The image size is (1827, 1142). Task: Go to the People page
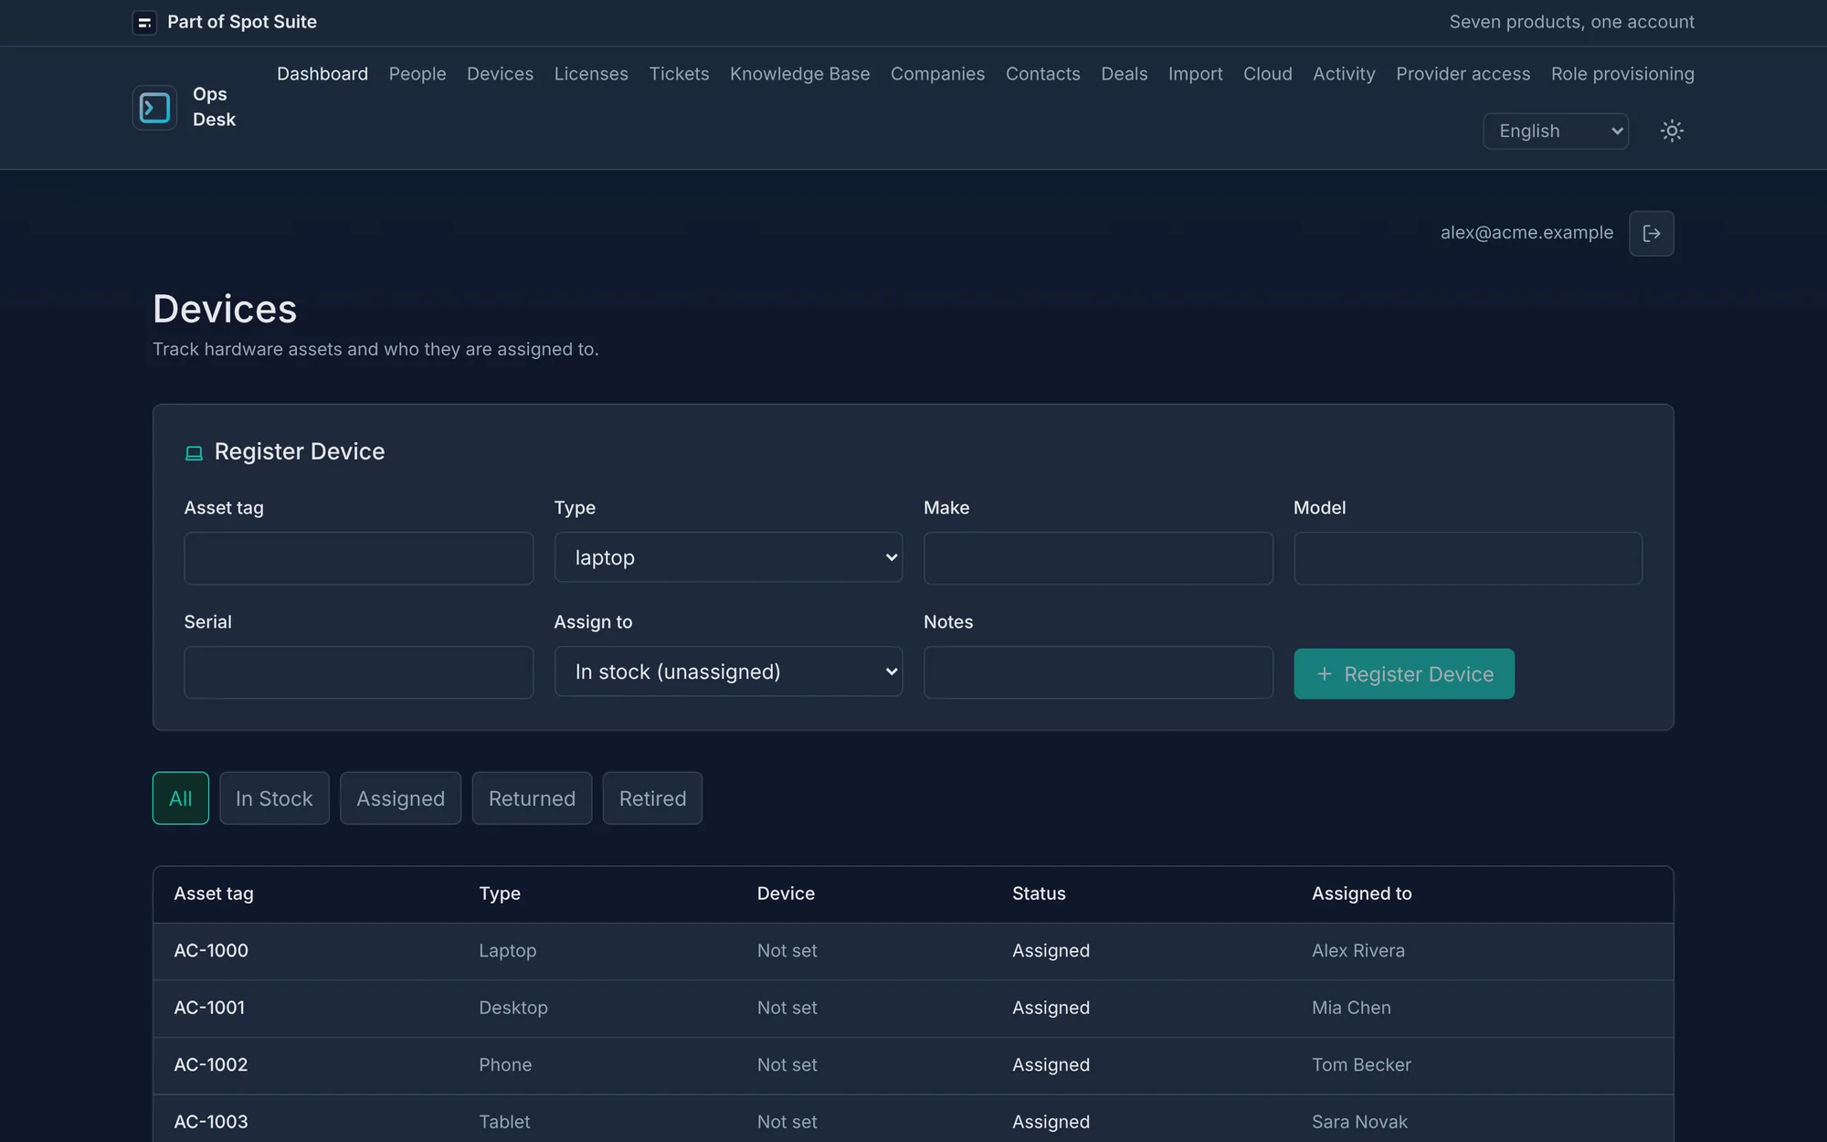417,74
